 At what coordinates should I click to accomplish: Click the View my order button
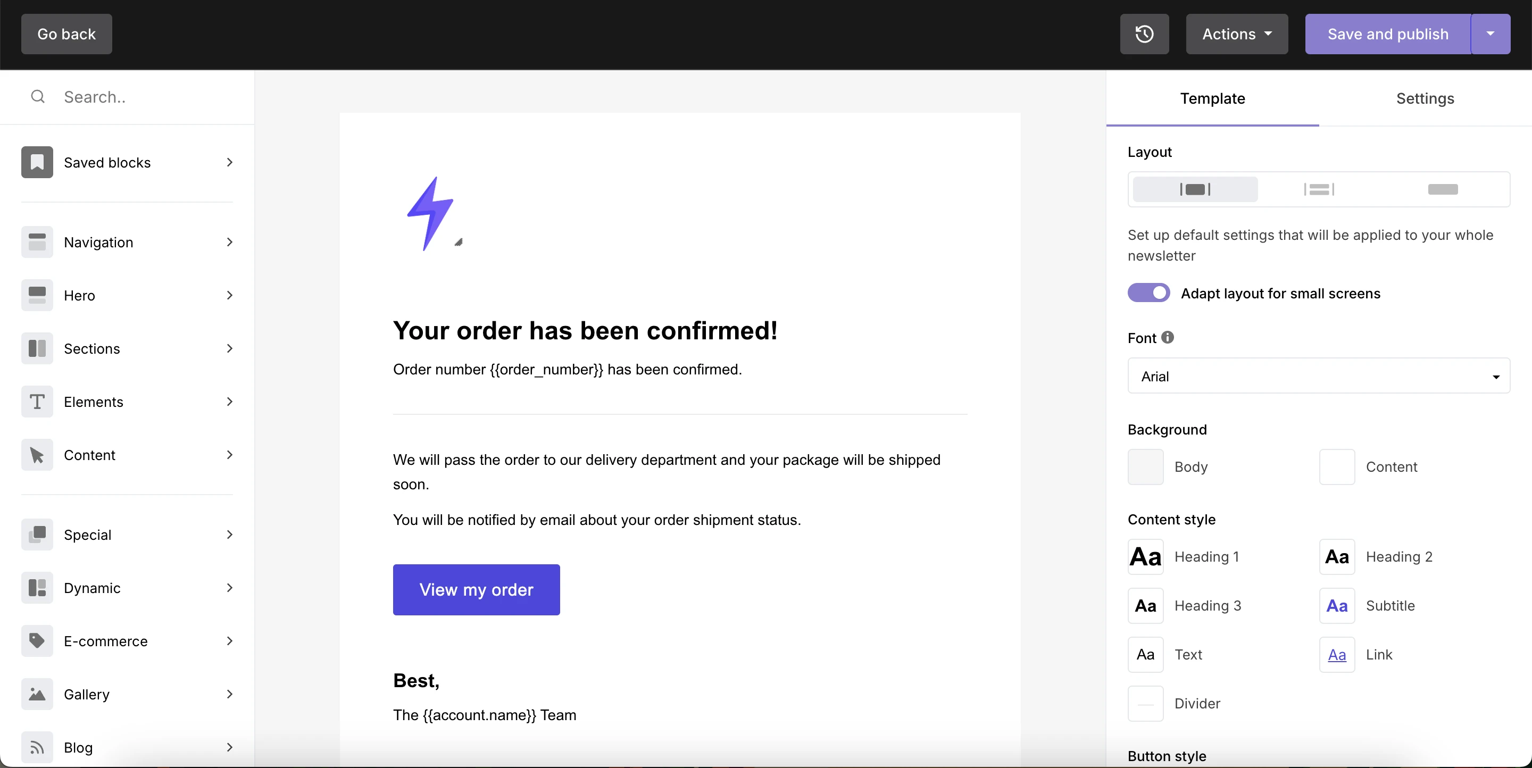click(x=476, y=590)
